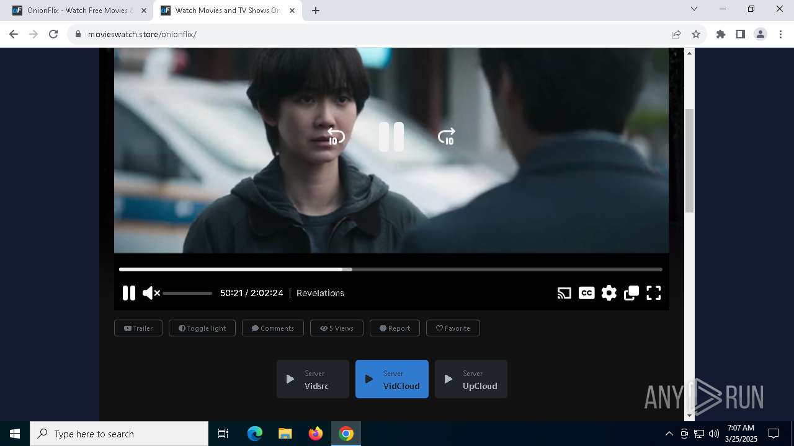Open the Comments section
The width and height of the screenshot is (794, 446).
[273, 328]
